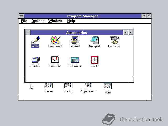The height and width of the screenshot is (126, 168).
Task: Select the Clock icon
Action: tap(94, 60)
